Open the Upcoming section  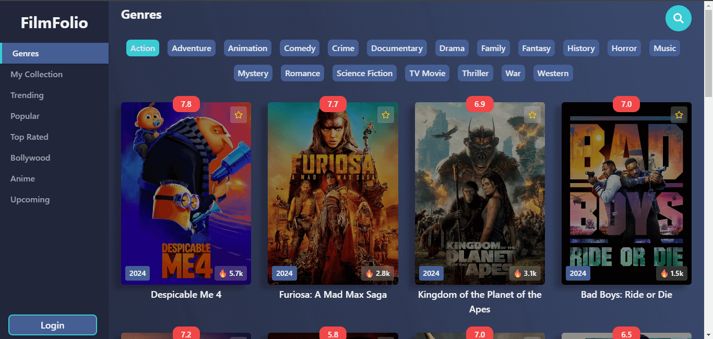click(54, 199)
